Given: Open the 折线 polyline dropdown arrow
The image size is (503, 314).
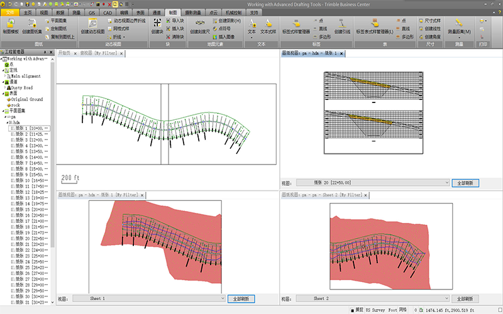Looking at the screenshot, I should (x=124, y=37).
